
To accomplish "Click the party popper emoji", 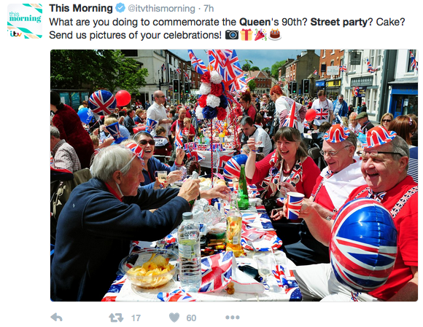I will (x=260, y=35).
